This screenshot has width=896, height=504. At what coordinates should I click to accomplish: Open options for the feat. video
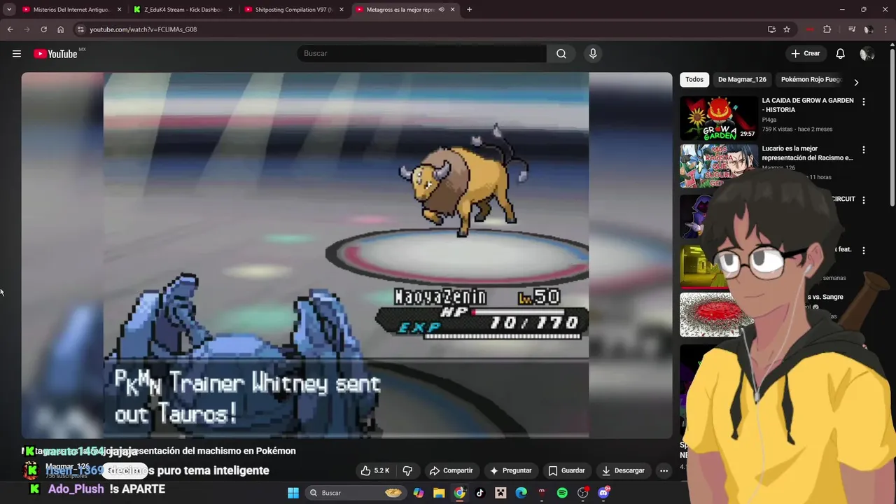pyautogui.click(x=863, y=250)
